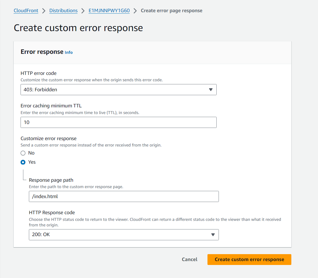The image size is (318, 278).
Task: Click the Response page path label
Action: tap(51, 180)
